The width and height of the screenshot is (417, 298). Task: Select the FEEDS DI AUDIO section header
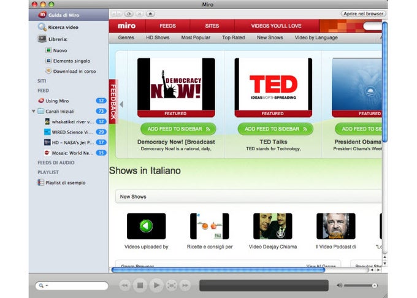pyautogui.click(x=56, y=162)
